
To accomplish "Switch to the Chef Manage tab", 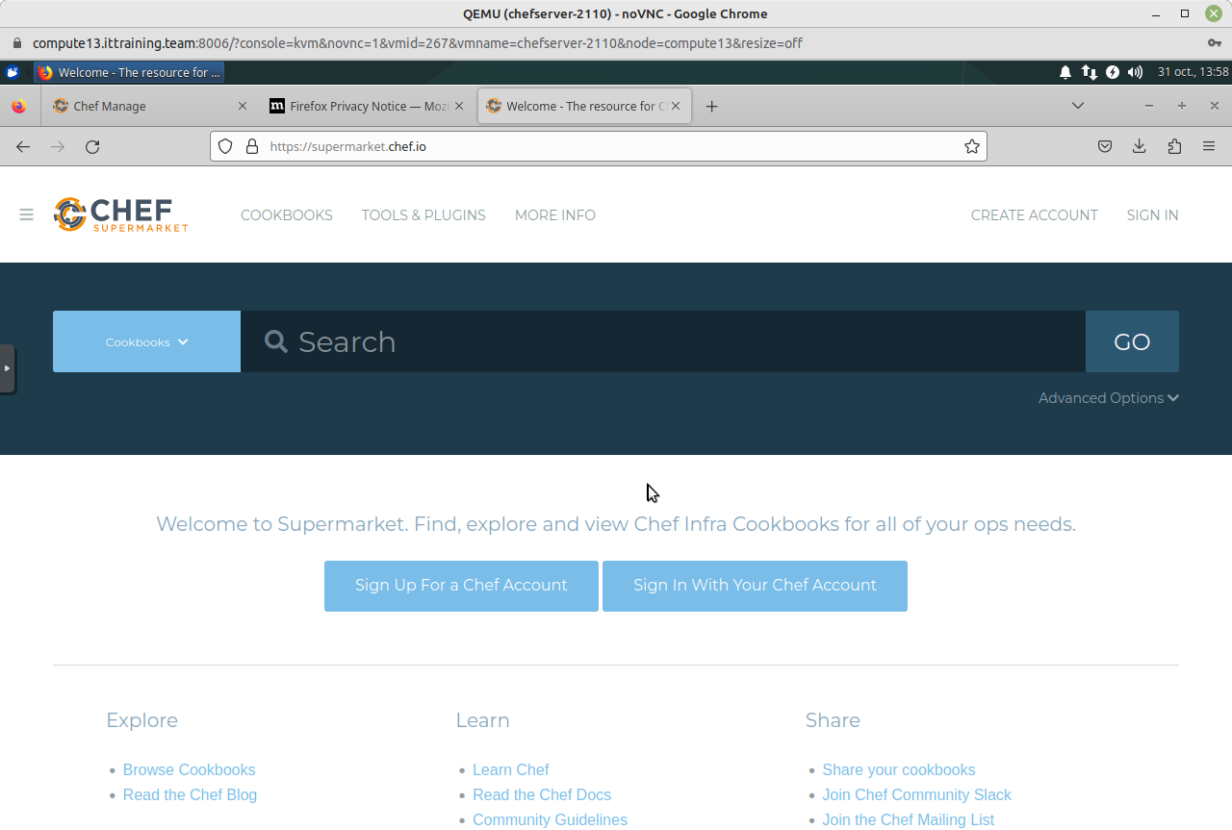I will 144,106.
